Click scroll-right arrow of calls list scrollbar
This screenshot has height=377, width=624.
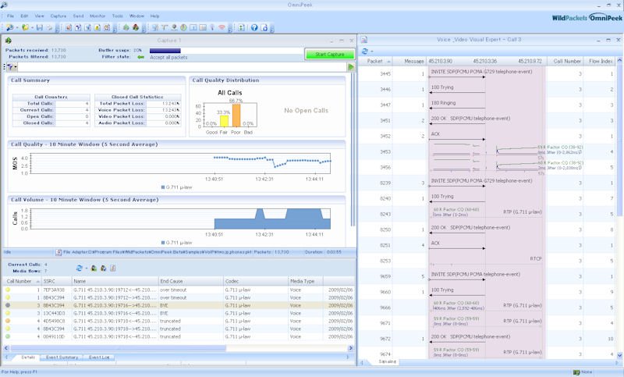(350, 348)
